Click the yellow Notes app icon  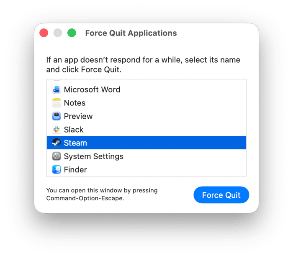pos(56,103)
